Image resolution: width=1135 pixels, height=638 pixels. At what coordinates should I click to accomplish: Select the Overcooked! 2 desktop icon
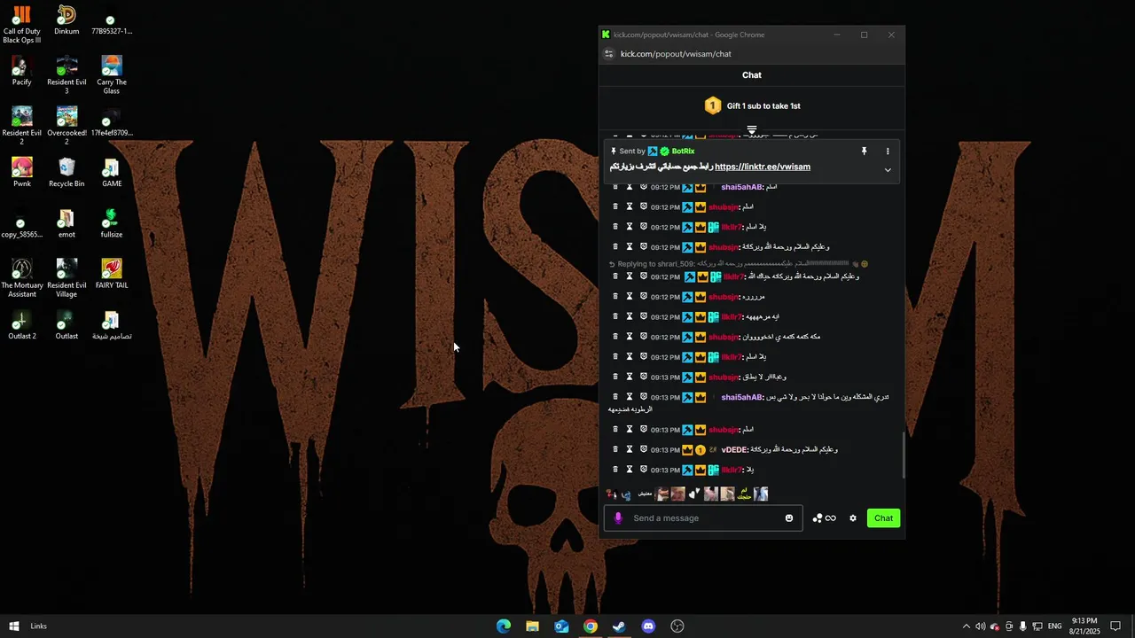67,126
